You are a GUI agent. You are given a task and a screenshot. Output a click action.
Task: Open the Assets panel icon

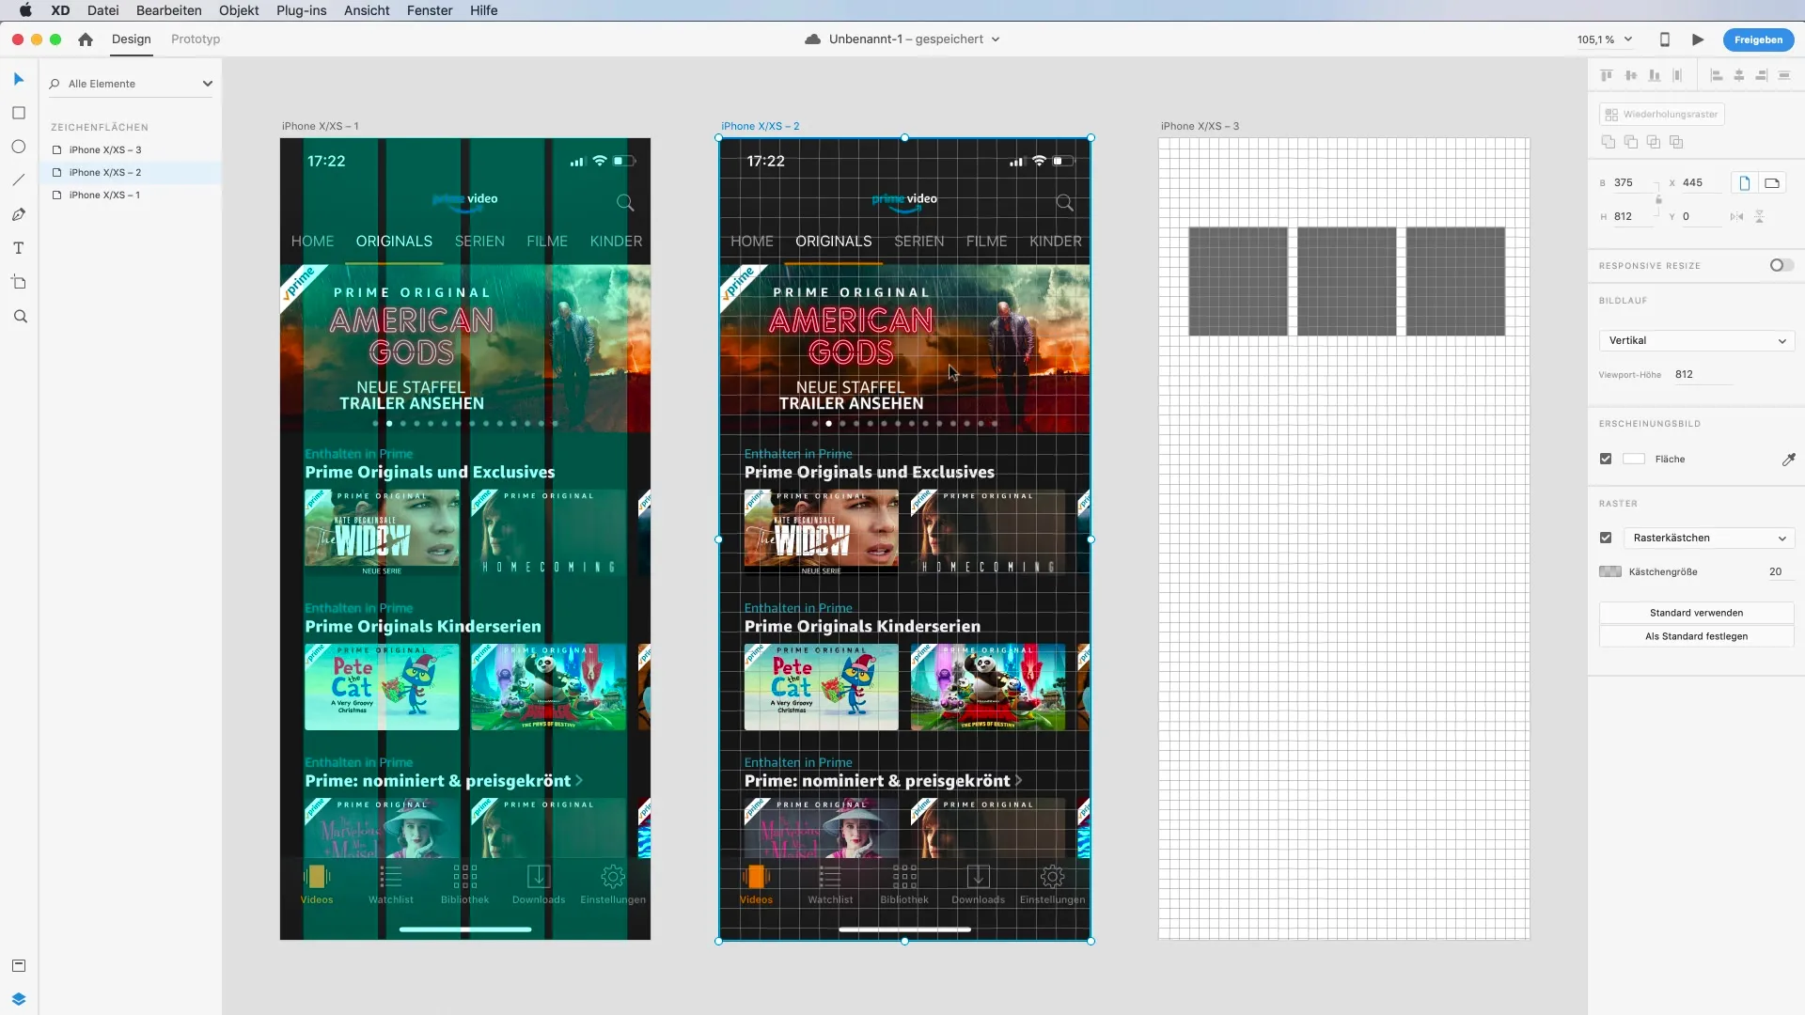(x=19, y=965)
